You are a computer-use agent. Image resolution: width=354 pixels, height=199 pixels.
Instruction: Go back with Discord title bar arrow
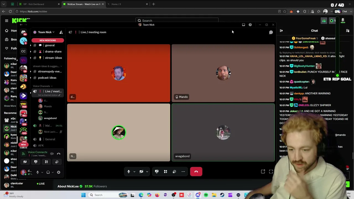tap(21, 25)
